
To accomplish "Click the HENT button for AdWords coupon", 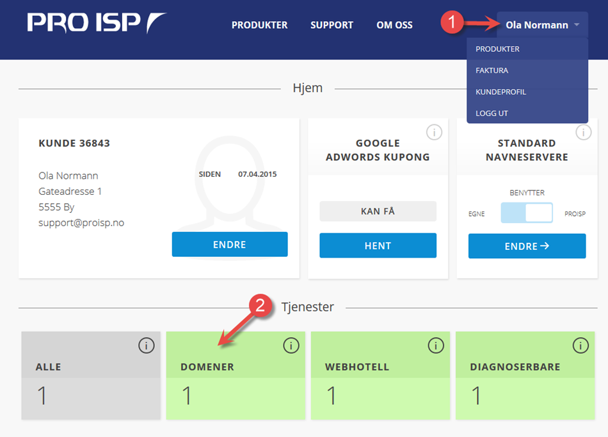I will [x=378, y=245].
